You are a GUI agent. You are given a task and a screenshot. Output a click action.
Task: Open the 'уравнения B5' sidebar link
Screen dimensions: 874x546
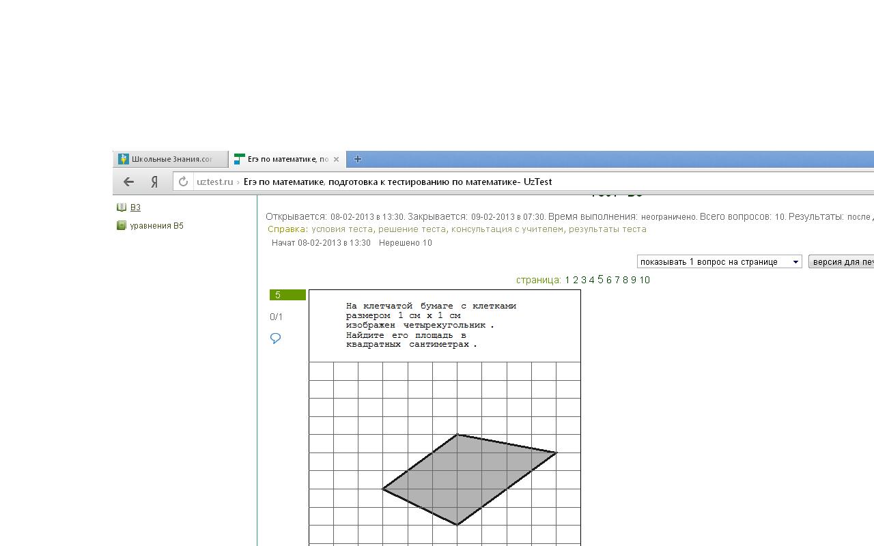point(157,226)
